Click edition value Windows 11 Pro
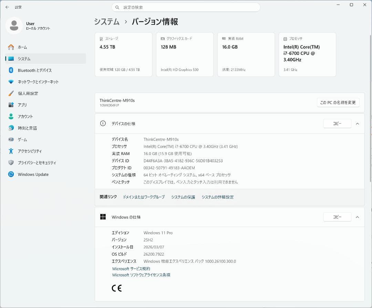Screen dimensions: 372x308 (x=158, y=233)
